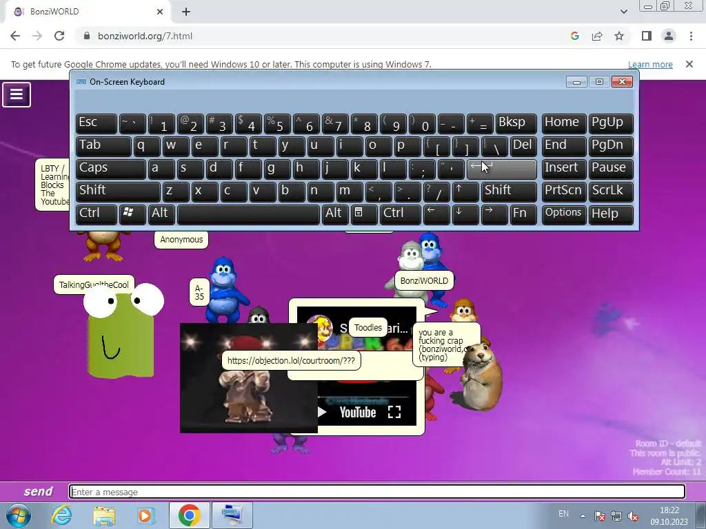
Task: Toggle the right Ctrl key
Action: coord(401,214)
